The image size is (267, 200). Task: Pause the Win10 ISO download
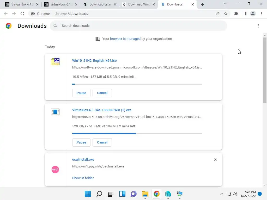[x=81, y=93]
